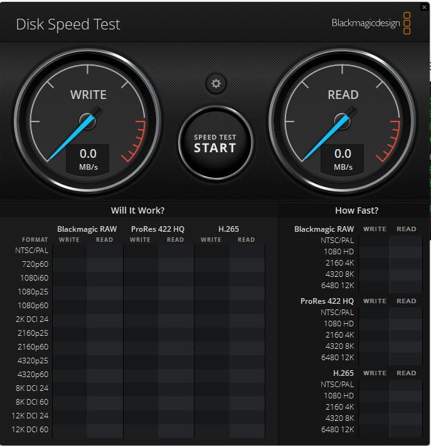Open the settings gear icon
Viewport: 431px width, 446px height.
[216, 83]
